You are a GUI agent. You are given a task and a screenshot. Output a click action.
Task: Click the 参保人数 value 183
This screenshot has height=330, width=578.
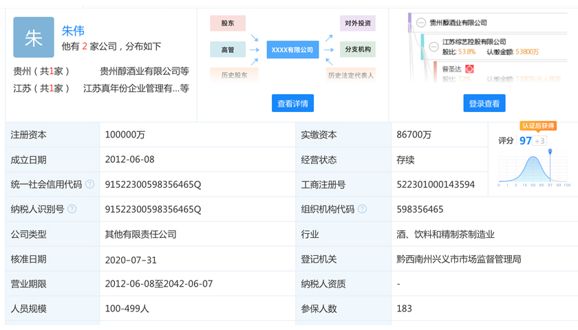pos(405,309)
